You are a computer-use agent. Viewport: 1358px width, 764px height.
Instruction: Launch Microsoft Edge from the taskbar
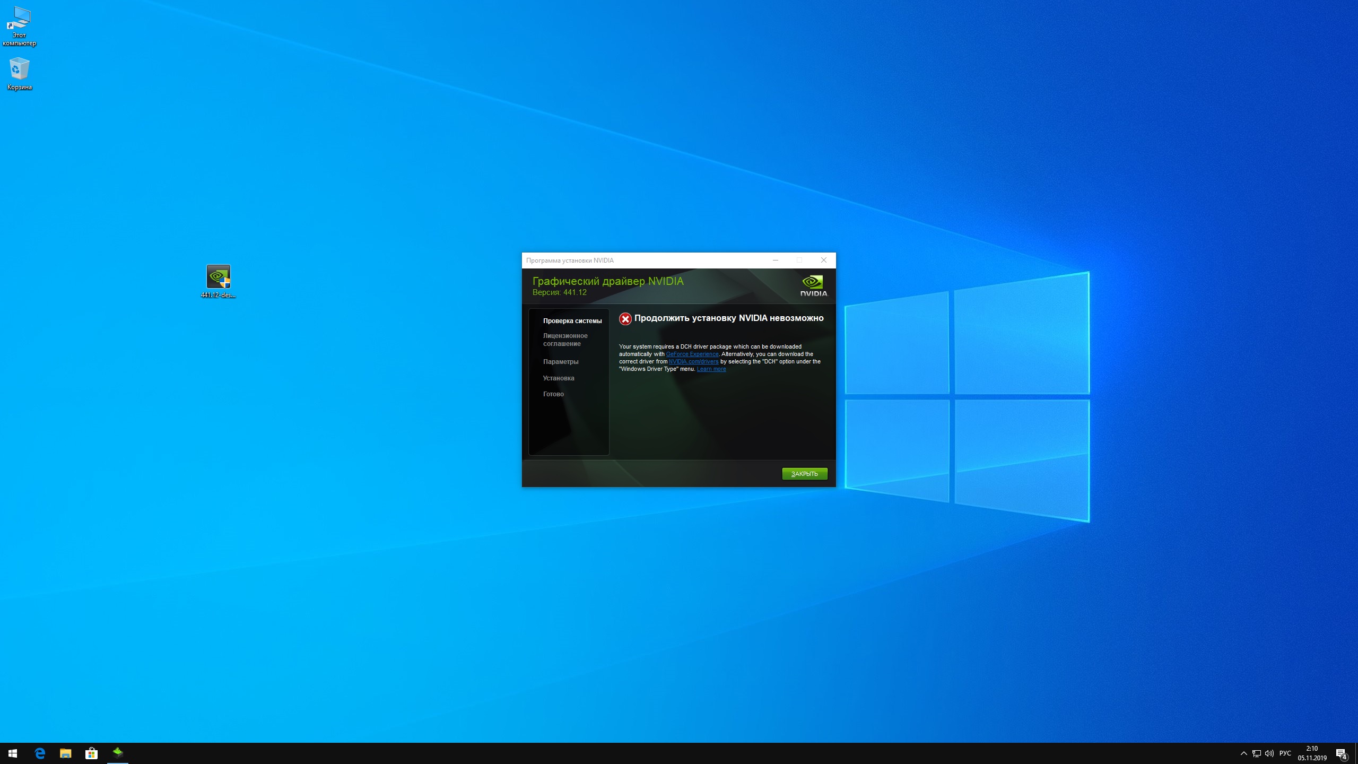click(40, 753)
